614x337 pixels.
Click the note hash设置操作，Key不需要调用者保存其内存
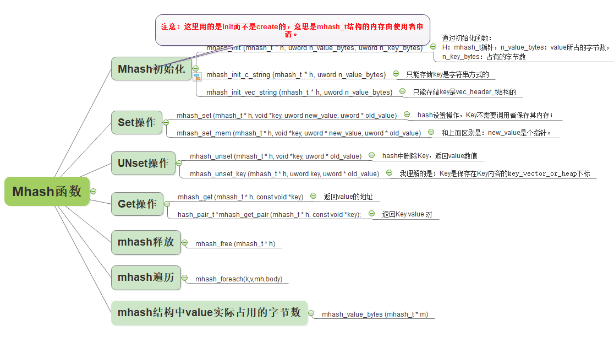(x=485, y=115)
